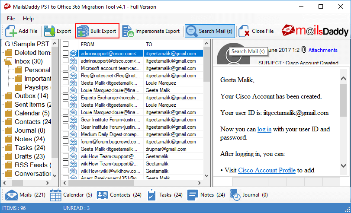The width and height of the screenshot is (351, 213).
Task: Click the Drafts folder icon in tree
Action: pos(9,156)
